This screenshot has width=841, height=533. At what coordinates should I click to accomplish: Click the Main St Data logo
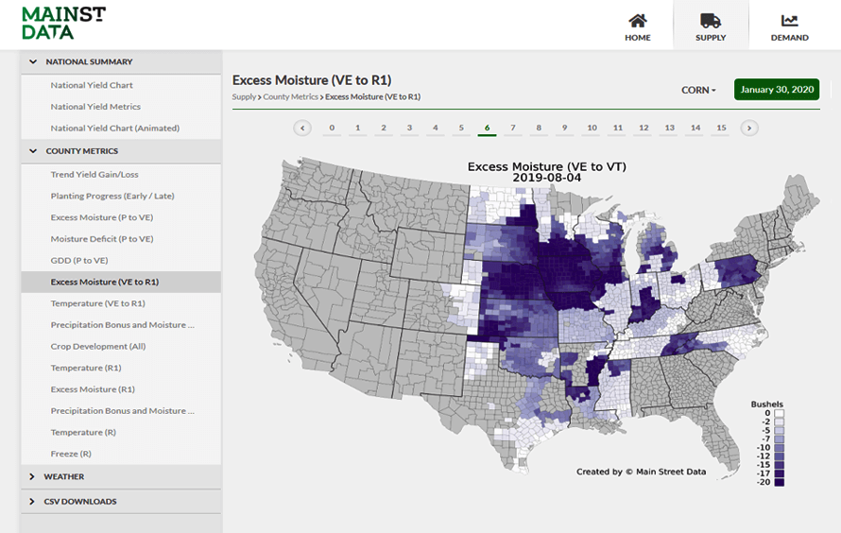63,24
